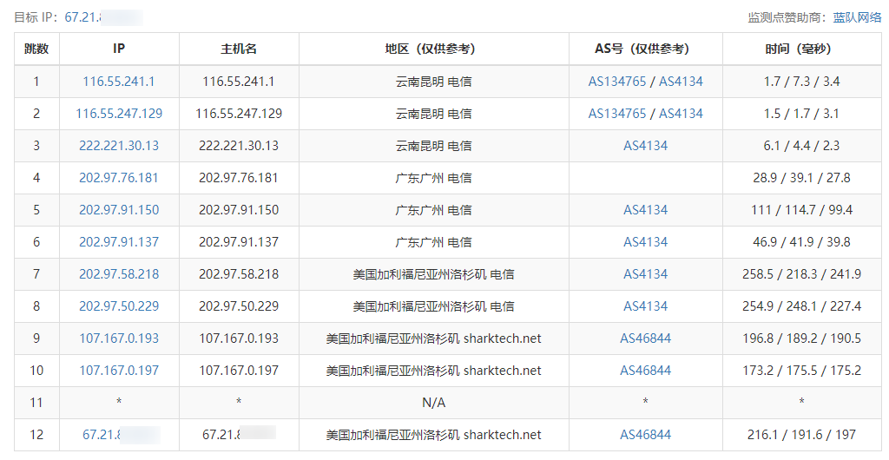889x460 pixels.
Task: Click the 时间（毫秒） column header
Action: click(x=801, y=49)
